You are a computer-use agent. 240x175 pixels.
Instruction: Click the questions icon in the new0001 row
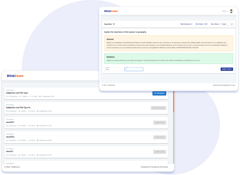7,126
